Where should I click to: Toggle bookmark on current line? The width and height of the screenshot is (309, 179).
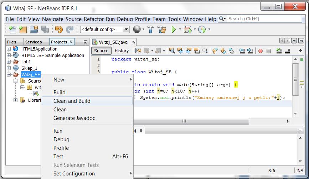tap(232, 51)
